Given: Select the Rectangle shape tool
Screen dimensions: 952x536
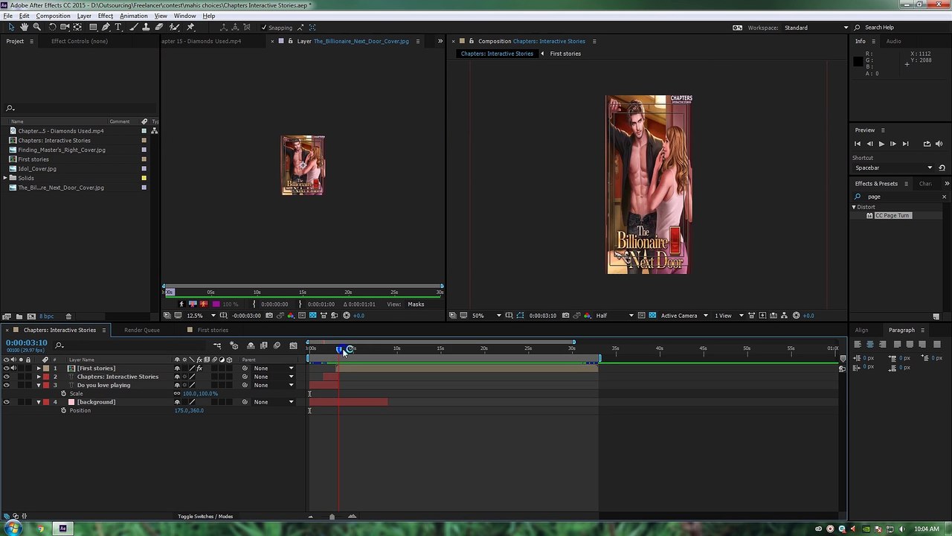Looking at the screenshot, I should point(93,28).
